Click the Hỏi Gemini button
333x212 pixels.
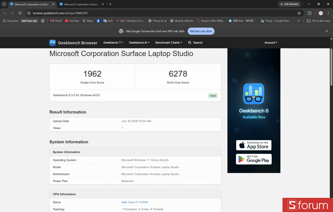pyautogui.click(x=289, y=4)
